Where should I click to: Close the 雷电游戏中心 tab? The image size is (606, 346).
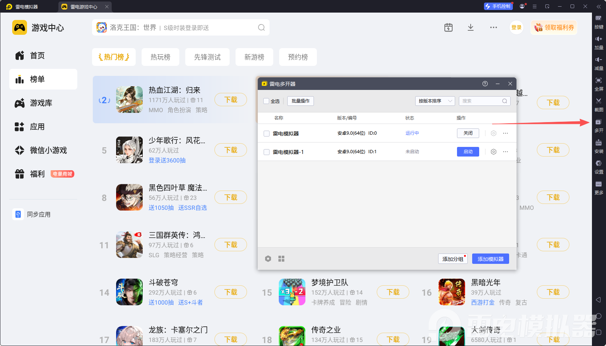coord(107,7)
